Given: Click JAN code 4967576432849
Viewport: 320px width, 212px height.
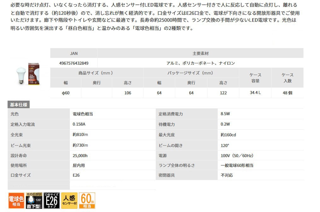Looking at the screenshot, I should click(74, 63).
